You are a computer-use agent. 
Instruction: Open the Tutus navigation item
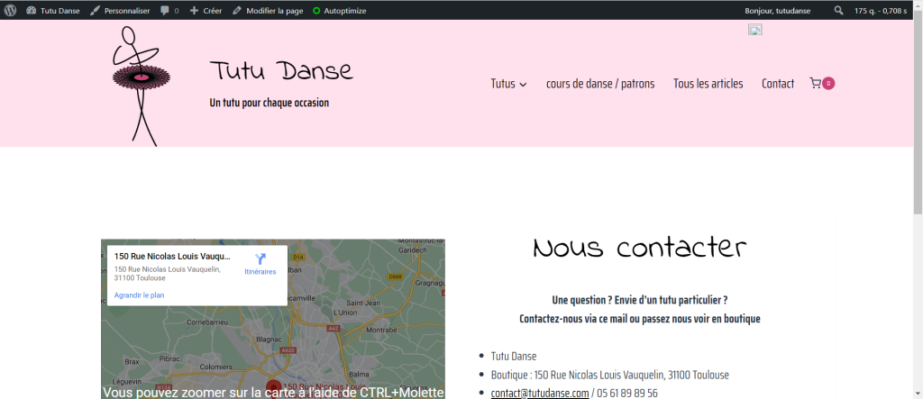click(x=503, y=84)
